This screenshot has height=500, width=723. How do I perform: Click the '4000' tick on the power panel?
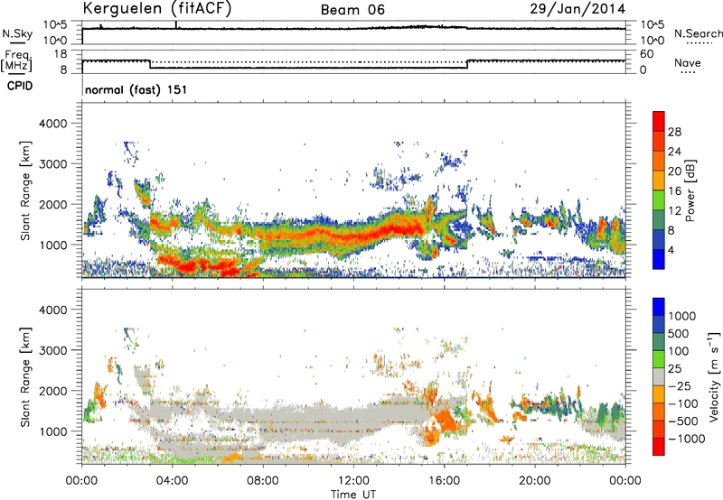(53, 124)
